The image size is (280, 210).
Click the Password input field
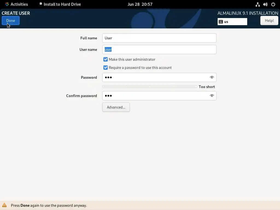coord(159,77)
